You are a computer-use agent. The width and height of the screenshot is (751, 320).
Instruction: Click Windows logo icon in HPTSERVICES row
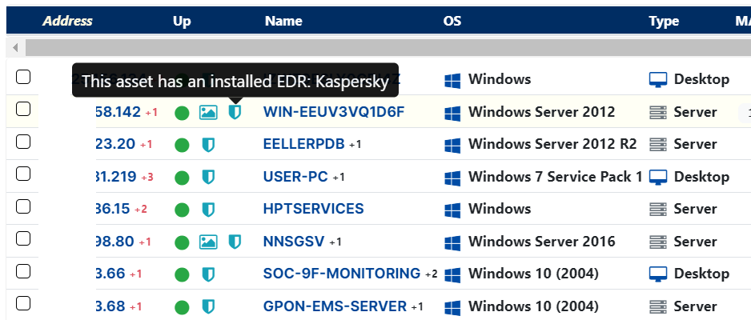pyautogui.click(x=452, y=210)
